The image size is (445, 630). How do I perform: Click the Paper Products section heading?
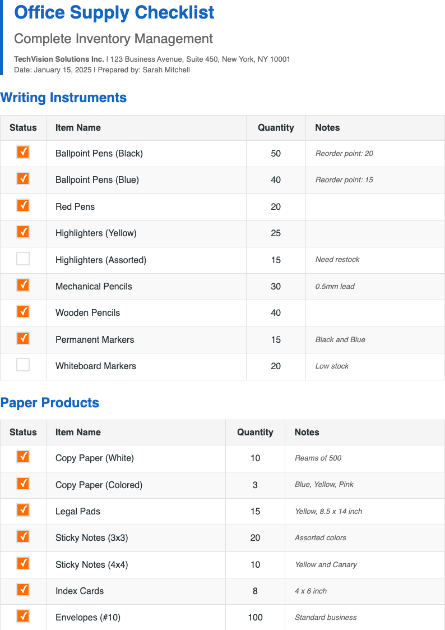(x=50, y=403)
